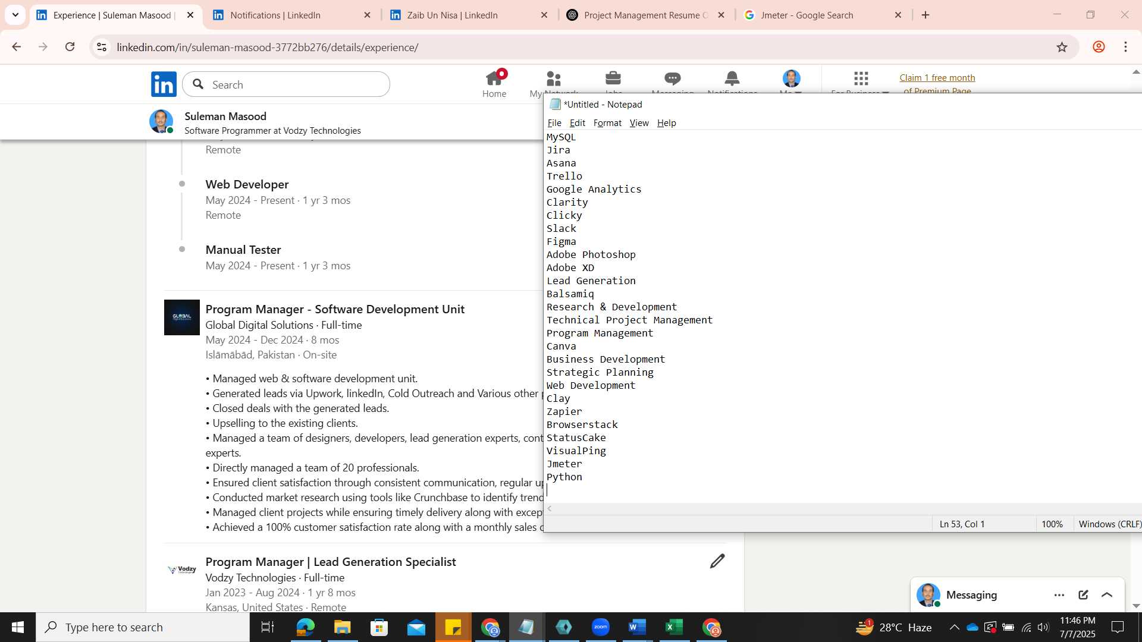The height and width of the screenshot is (642, 1142).
Task: Click Suleman Masood profile photo in header
Action: click(x=161, y=121)
